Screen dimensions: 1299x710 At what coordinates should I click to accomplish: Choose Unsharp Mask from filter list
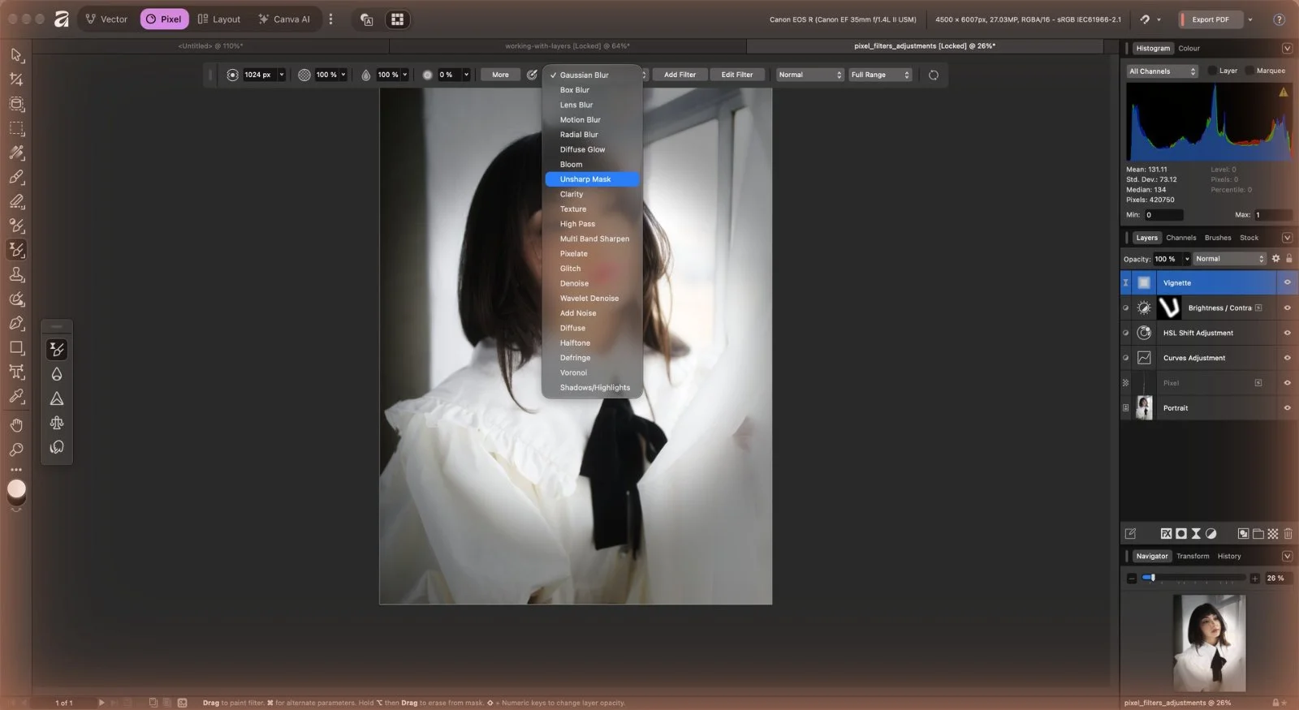[x=593, y=179]
